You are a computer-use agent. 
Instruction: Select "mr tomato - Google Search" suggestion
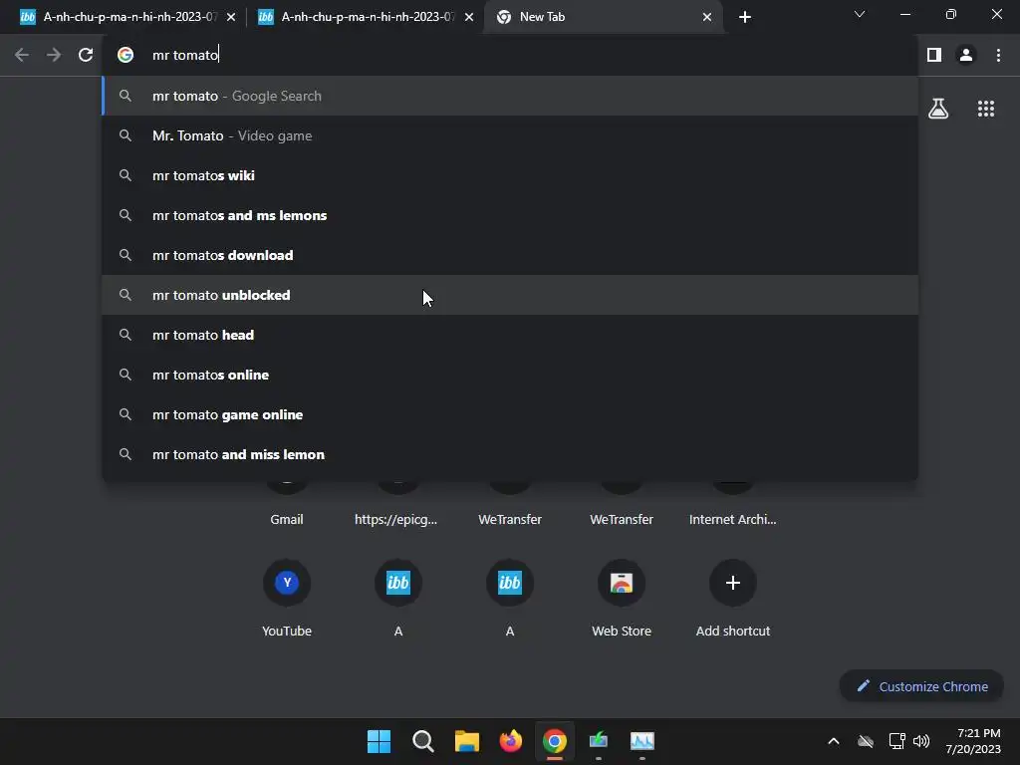click(x=510, y=96)
